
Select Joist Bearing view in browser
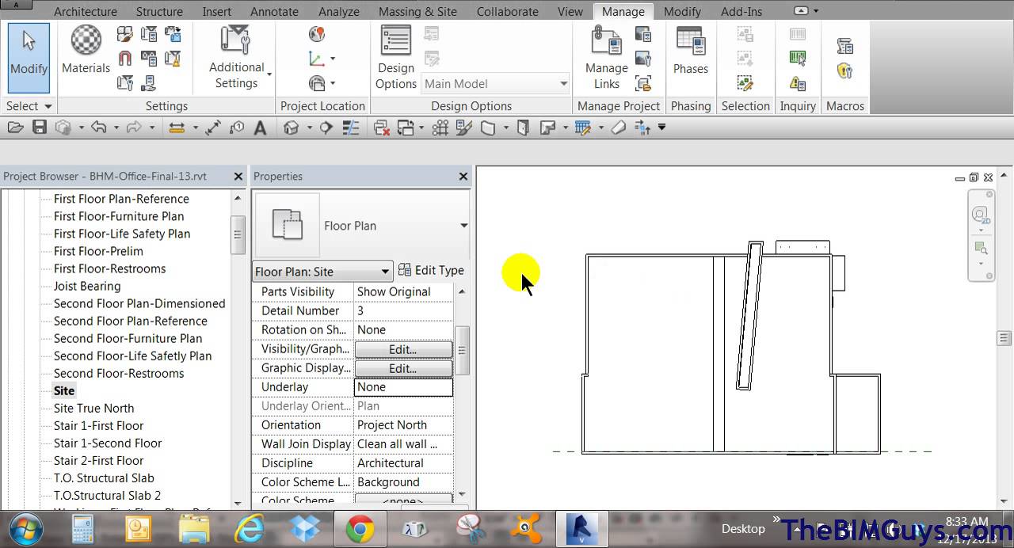[x=87, y=286]
